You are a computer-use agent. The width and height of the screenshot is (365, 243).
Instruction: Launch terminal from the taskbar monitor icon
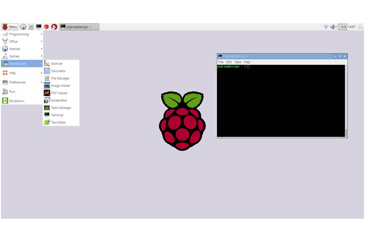coord(38,27)
